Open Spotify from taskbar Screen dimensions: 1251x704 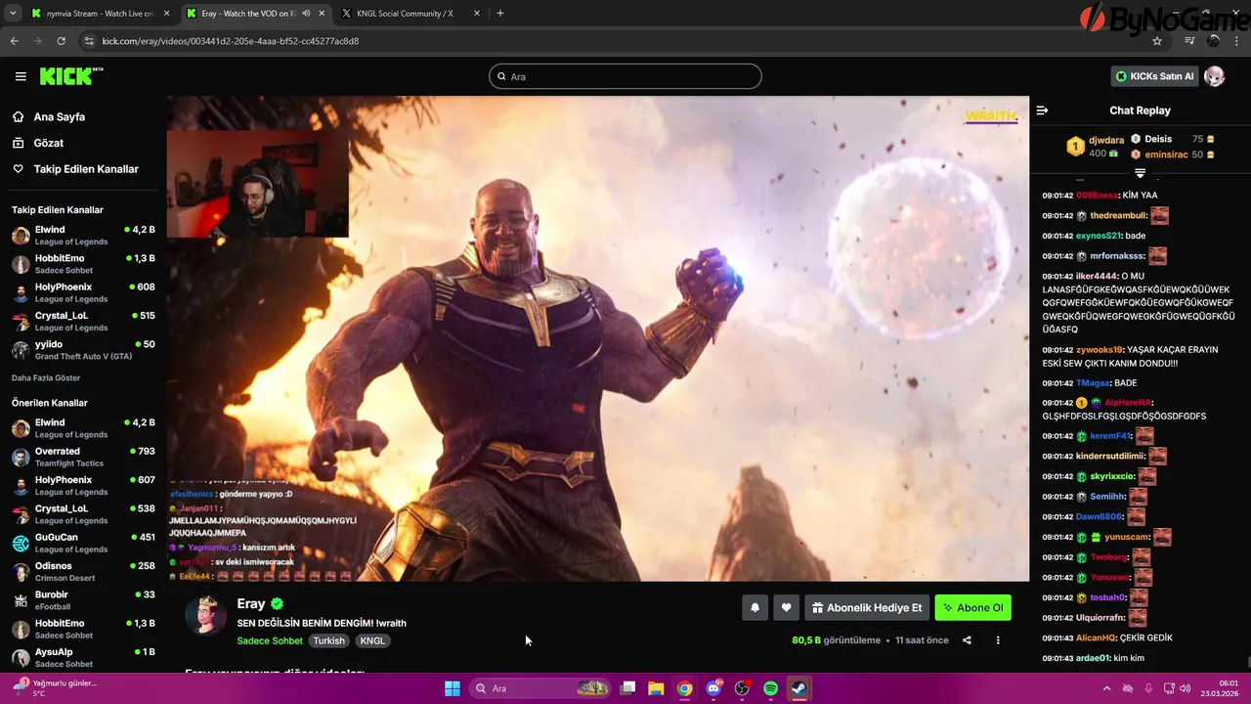tap(770, 688)
